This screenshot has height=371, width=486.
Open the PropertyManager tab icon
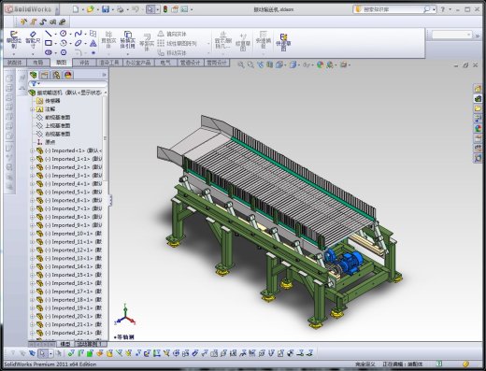click(x=45, y=75)
